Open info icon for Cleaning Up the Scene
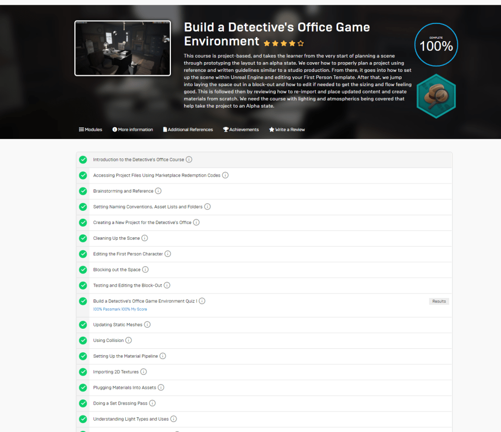The height and width of the screenshot is (432, 501). click(144, 238)
